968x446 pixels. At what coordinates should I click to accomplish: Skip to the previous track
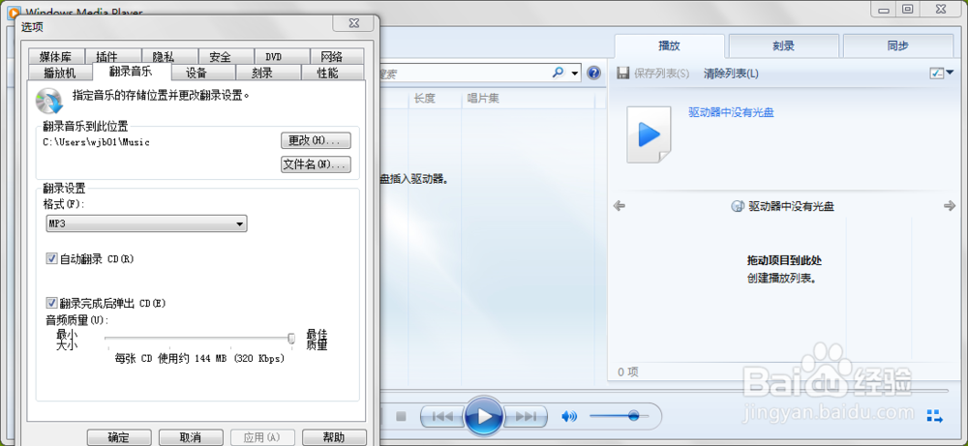442,416
